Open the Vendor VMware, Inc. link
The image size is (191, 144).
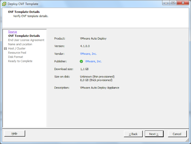coord(88,54)
